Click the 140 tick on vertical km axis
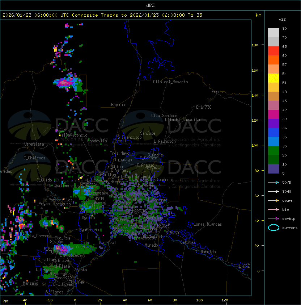Viewport: 301px width, 305px height. click(255, 96)
